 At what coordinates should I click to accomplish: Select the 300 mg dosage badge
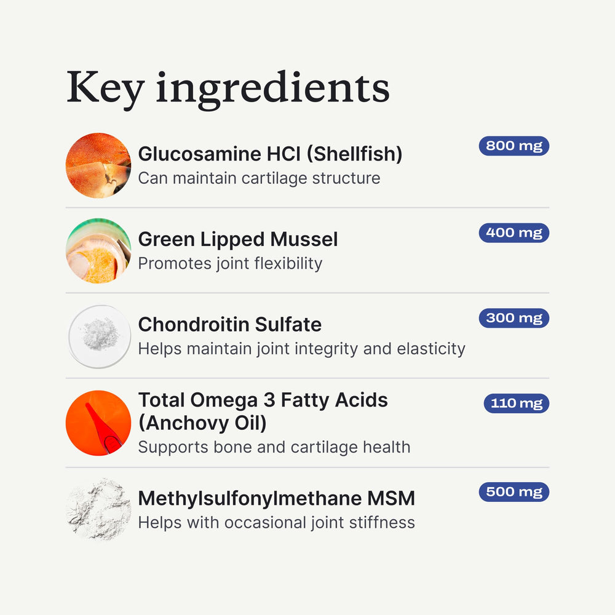[514, 318]
